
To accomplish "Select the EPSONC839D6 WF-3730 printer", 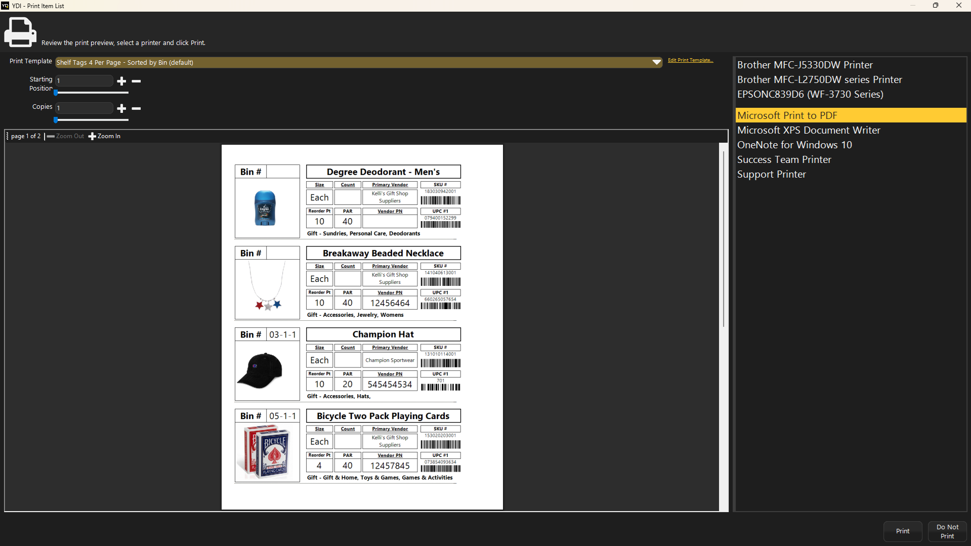I will pos(810,94).
